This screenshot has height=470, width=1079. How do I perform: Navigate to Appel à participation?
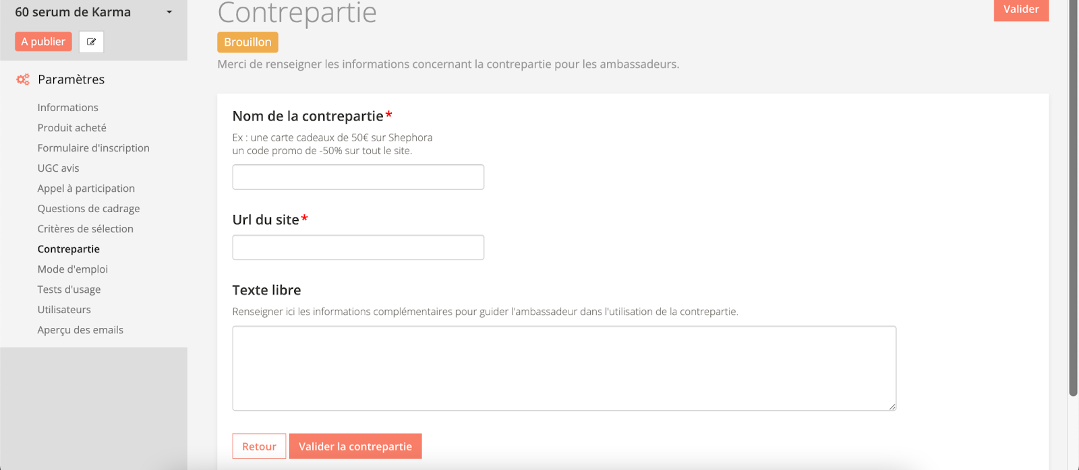86,189
